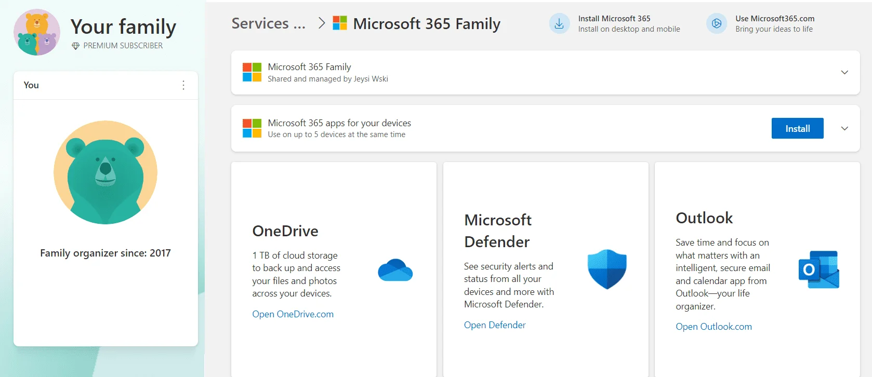
Task: Click the Outlook app icon
Action: click(819, 270)
